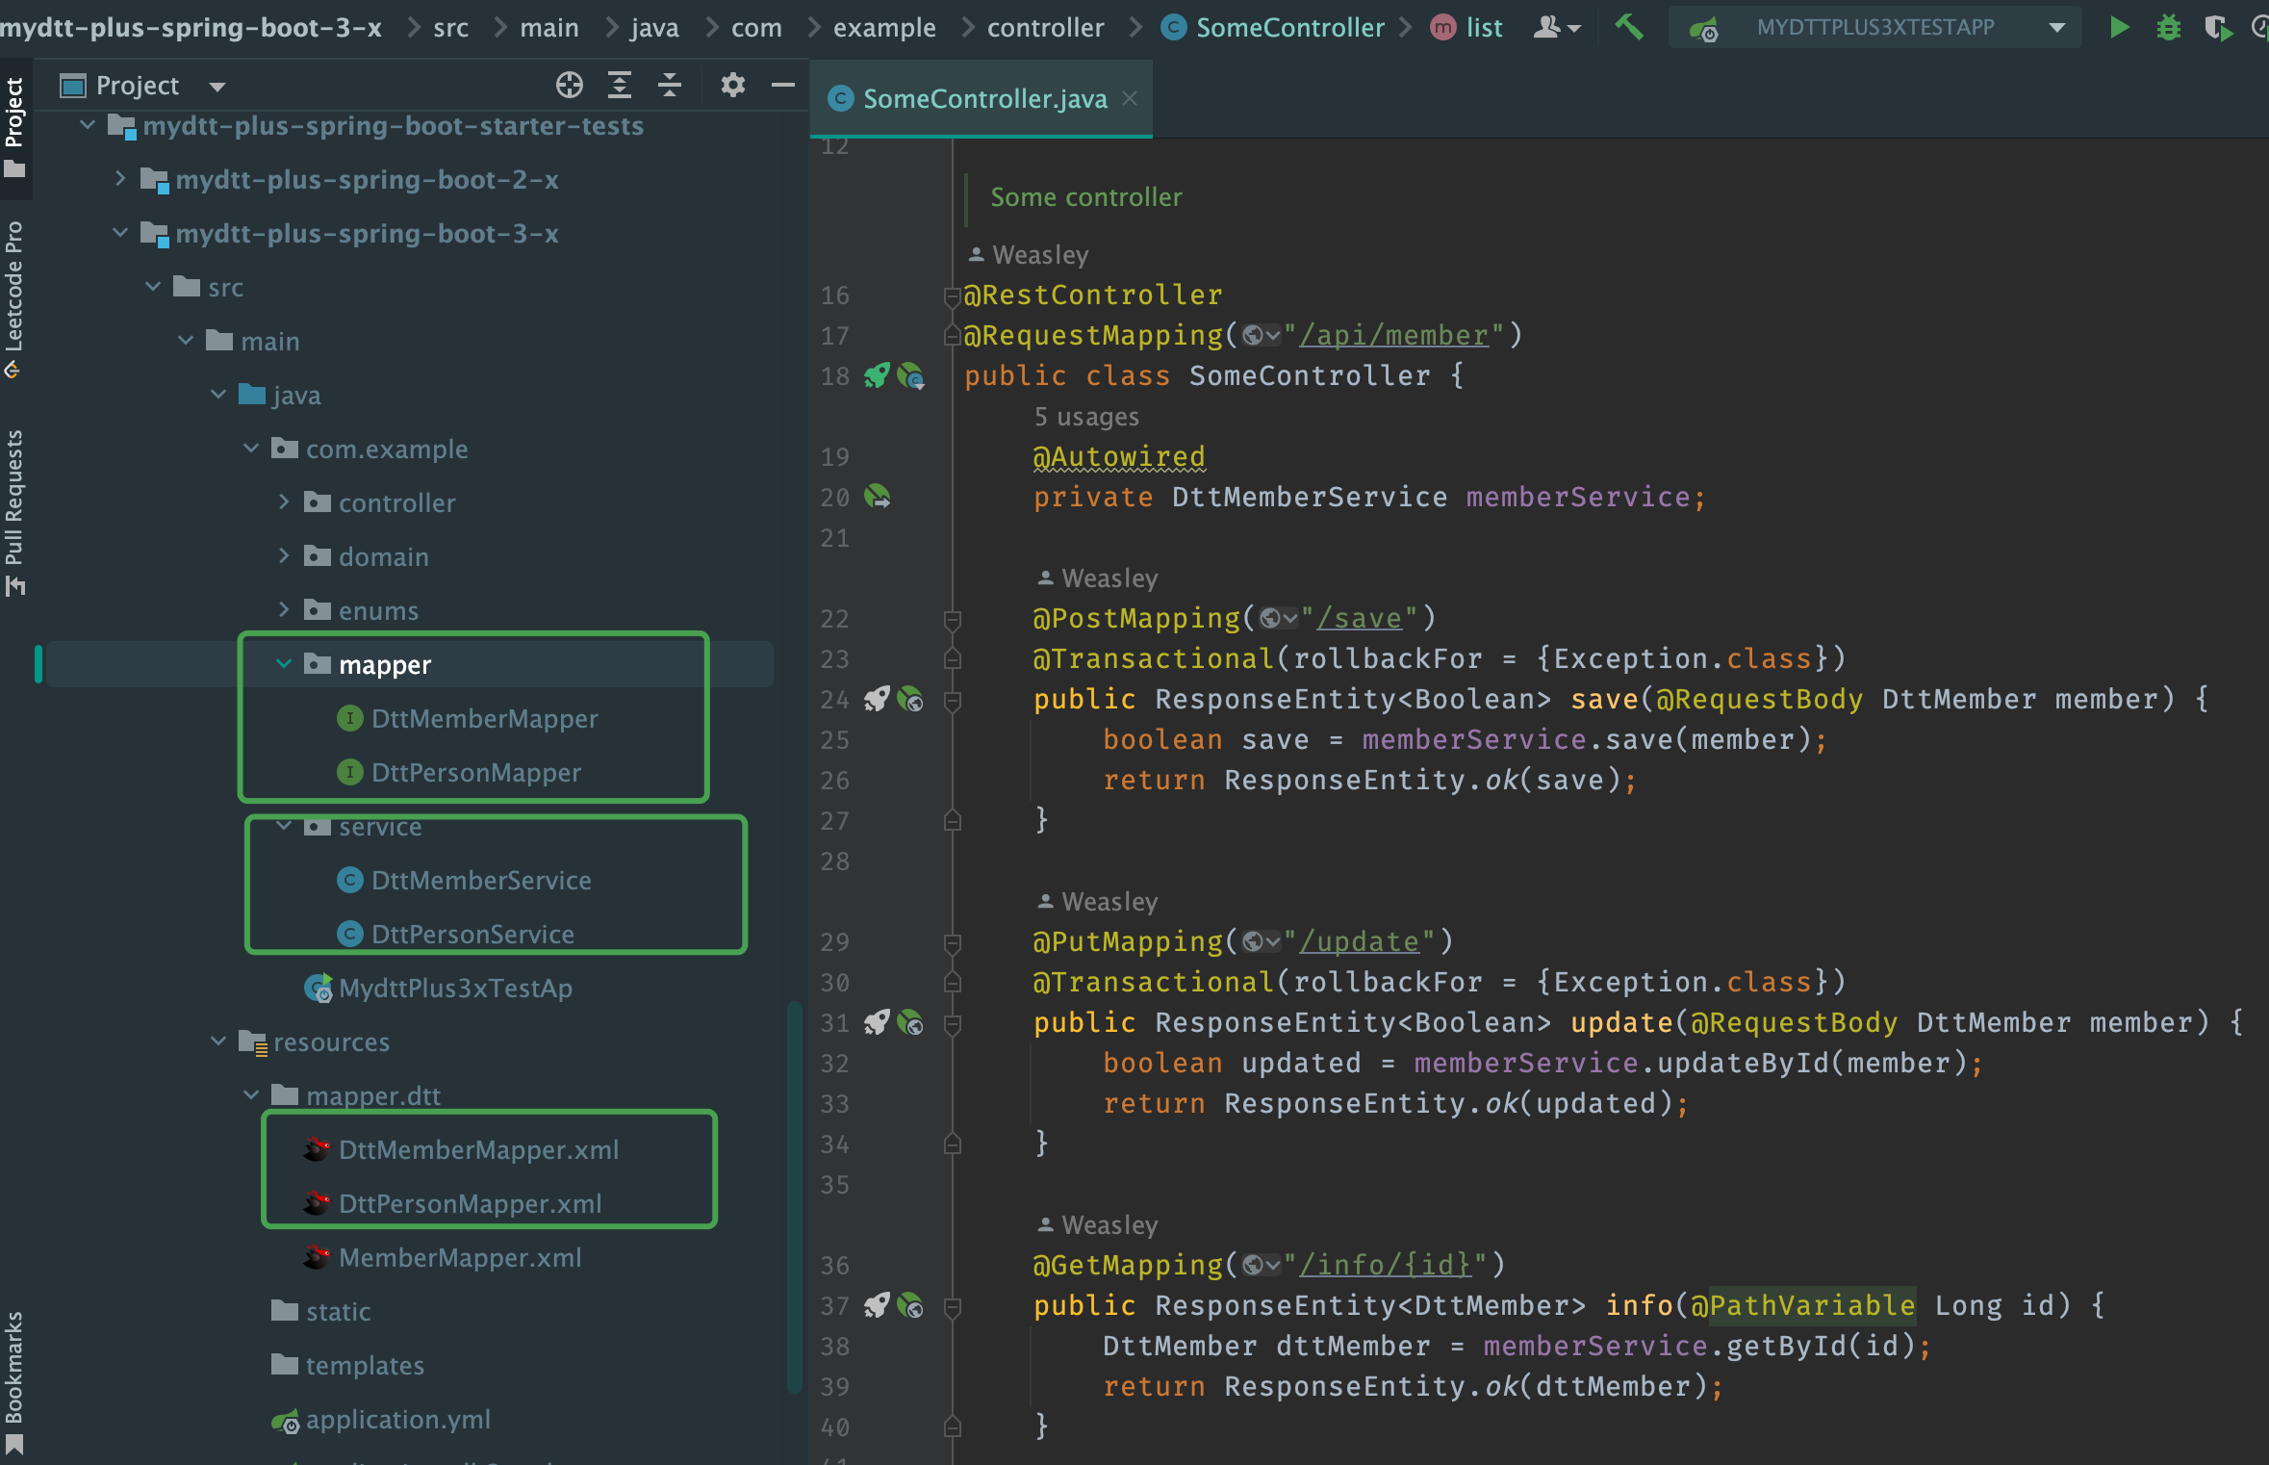Click the gutter run icon beside SomeController class
Image resolution: width=2269 pixels, height=1465 pixels.
[877, 375]
